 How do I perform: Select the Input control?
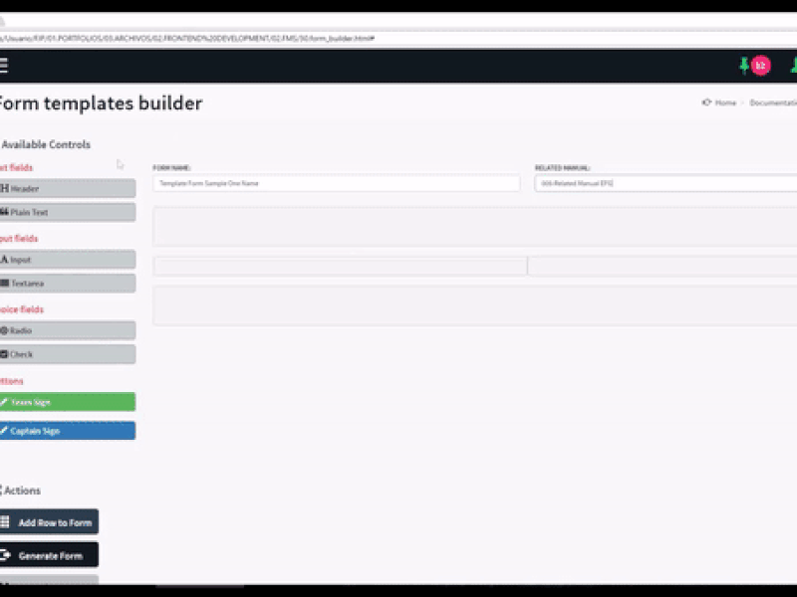tap(68, 260)
